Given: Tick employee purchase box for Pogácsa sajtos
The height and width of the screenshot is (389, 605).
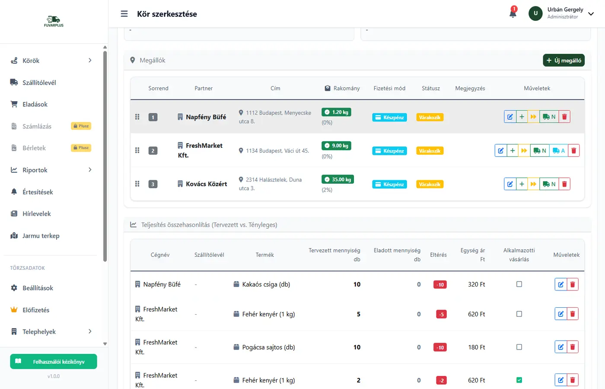Looking at the screenshot, I should pyautogui.click(x=519, y=347).
